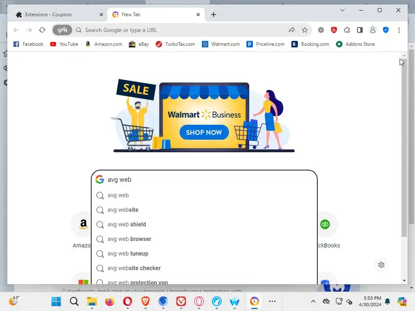Open the Copilot preview icon in taskbar
415x311 pixels.
click(x=402, y=301)
